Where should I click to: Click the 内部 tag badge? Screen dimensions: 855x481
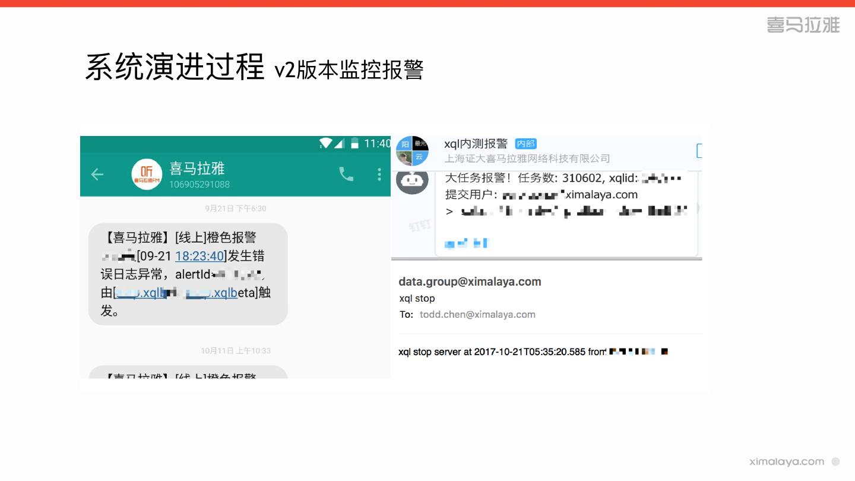pos(525,144)
